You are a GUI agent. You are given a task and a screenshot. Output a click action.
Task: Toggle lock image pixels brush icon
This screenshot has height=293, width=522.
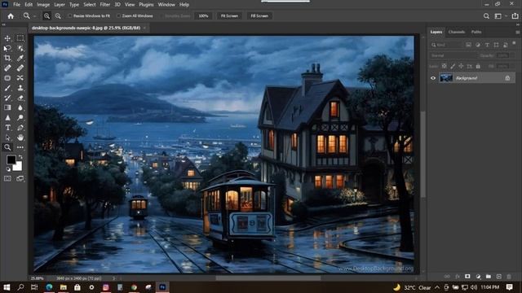click(453, 66)
